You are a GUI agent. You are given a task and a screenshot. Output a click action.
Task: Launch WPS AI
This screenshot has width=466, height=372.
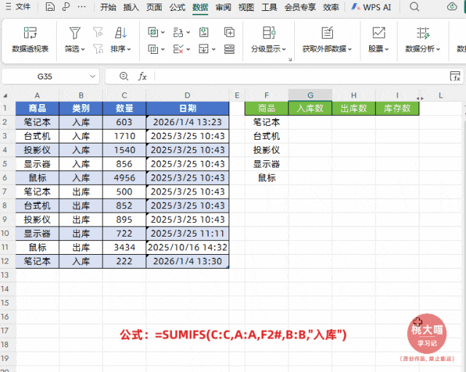(x=371, y=7)
